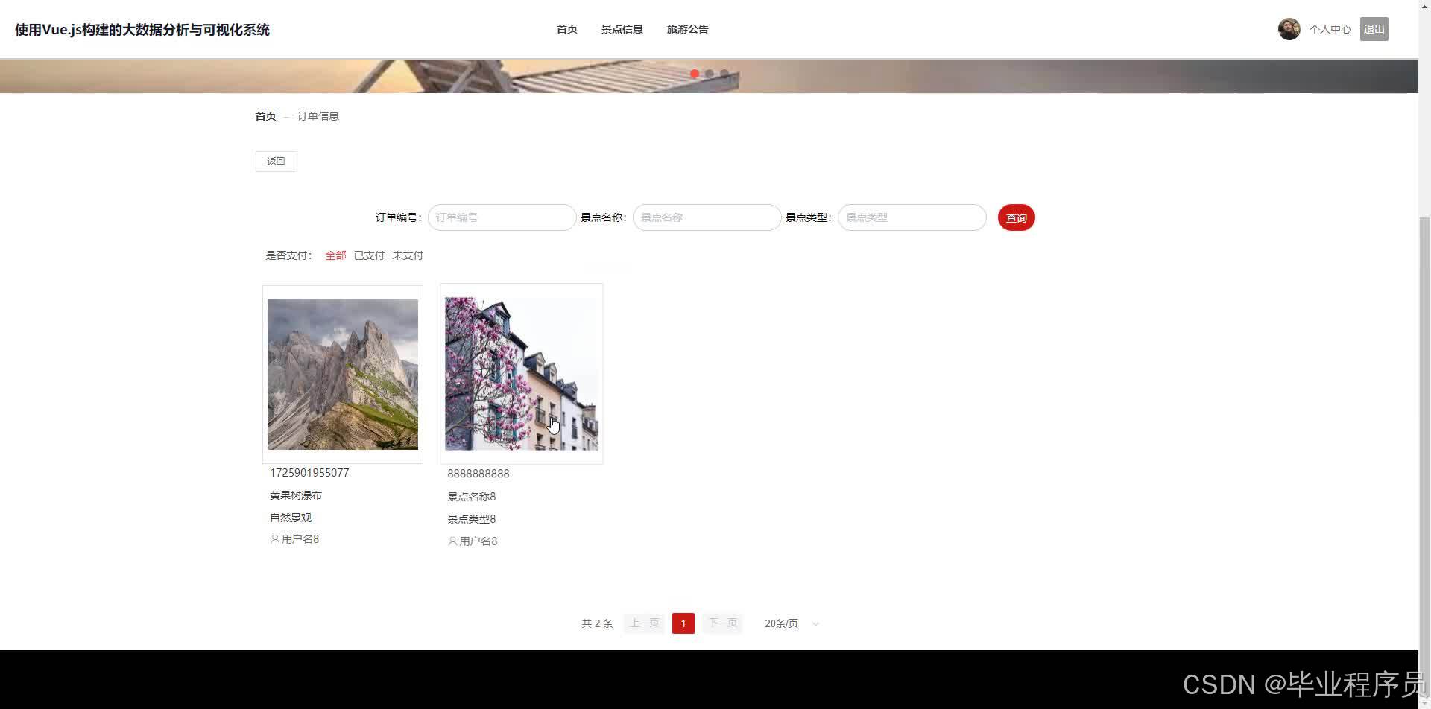Click 黄果树瀑布 scenic spot name

tap(296, 495)
